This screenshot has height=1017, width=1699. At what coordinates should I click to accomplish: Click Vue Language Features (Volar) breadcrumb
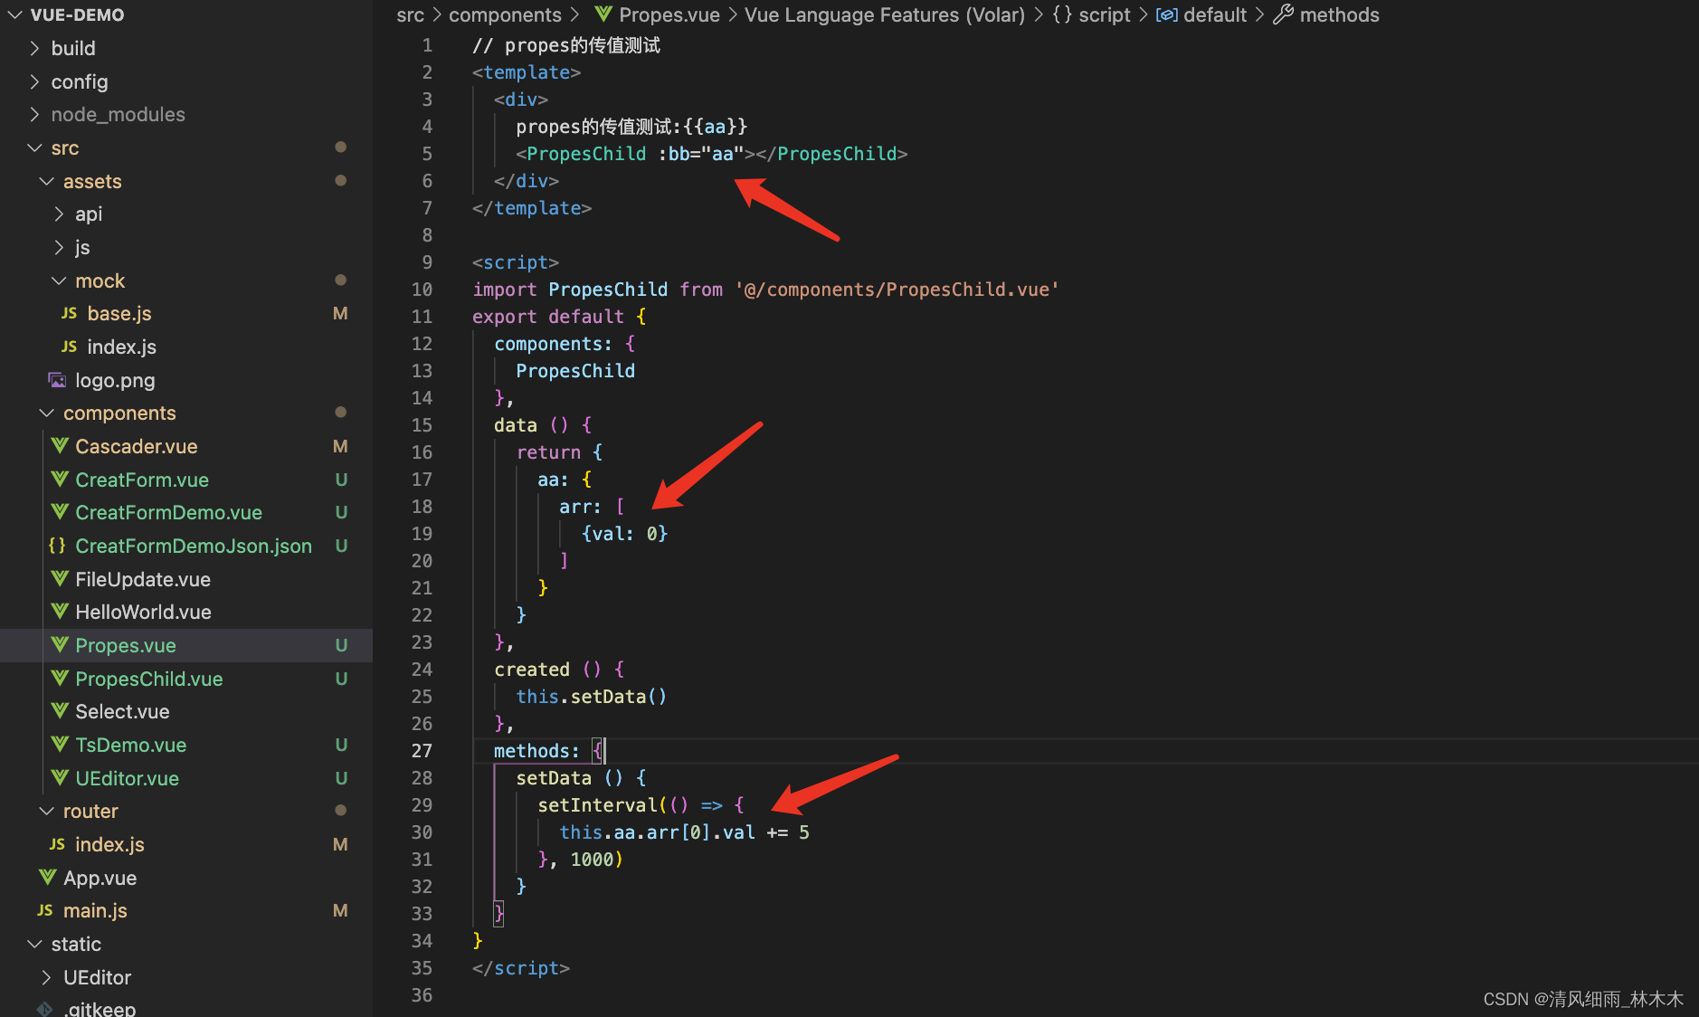click(885, 14)
